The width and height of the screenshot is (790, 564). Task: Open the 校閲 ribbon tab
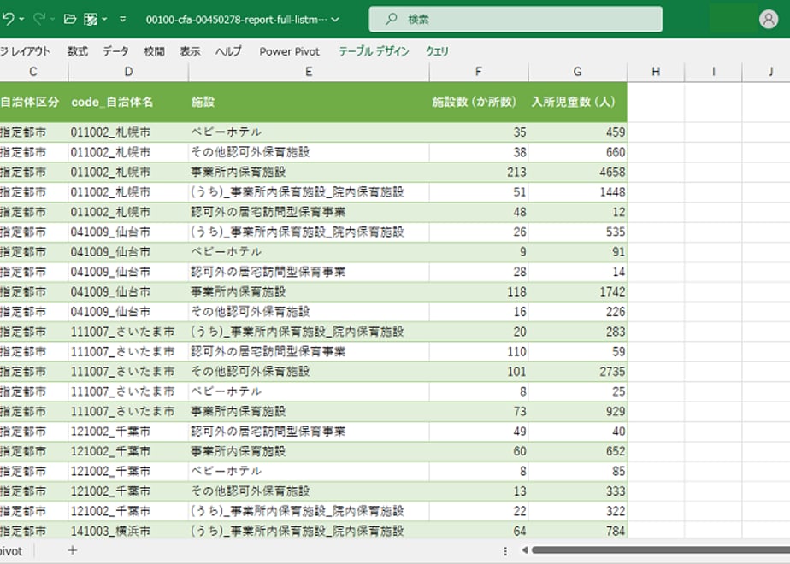pos(154,51)
